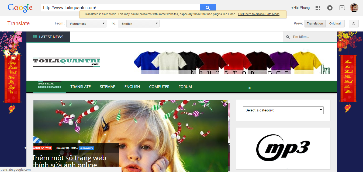Click the Latest News list icon
Image resolution: width=363 pixels, height=172 pixels.
[x=35, y=37]
